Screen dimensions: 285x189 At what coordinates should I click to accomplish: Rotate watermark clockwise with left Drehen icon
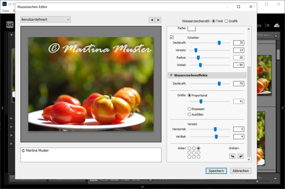(232, 156)
